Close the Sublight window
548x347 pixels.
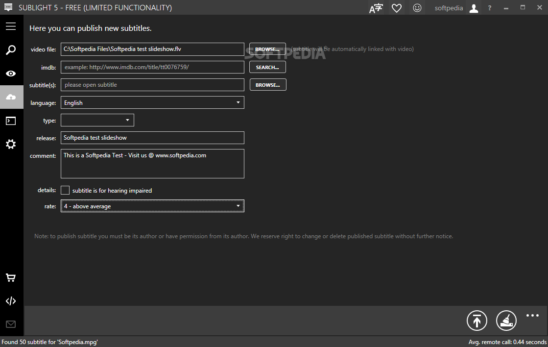pos(540,7)
